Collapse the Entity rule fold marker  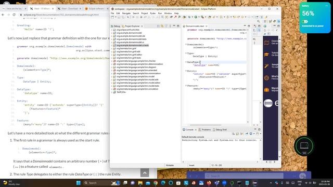click(x=186, y=71)
